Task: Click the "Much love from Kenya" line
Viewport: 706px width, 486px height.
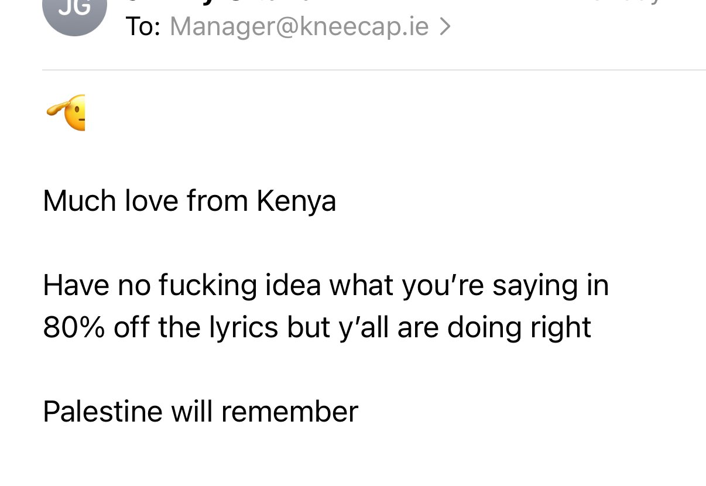Action: tap(190, 201)
